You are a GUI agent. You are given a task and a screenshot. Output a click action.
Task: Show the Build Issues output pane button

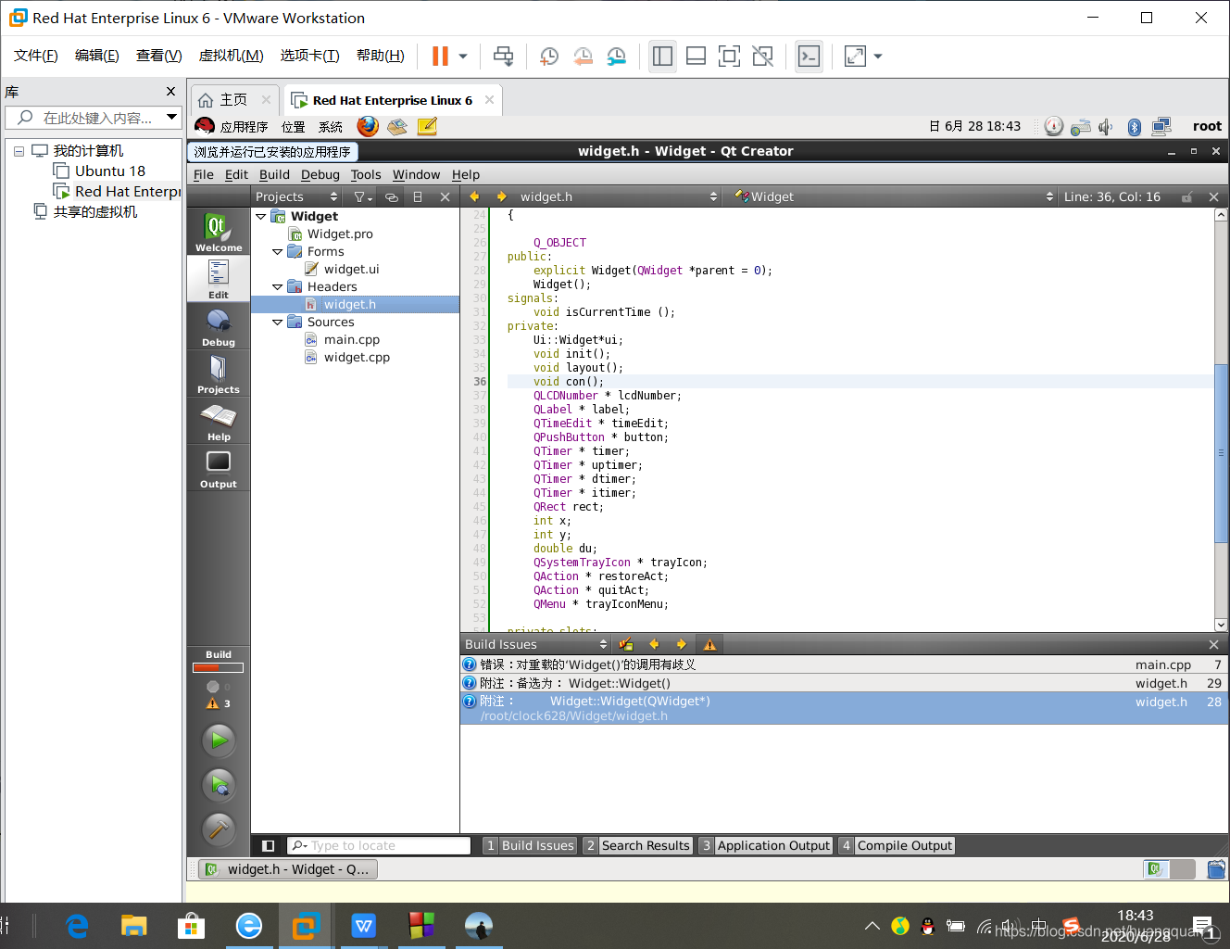coord(531,845)
